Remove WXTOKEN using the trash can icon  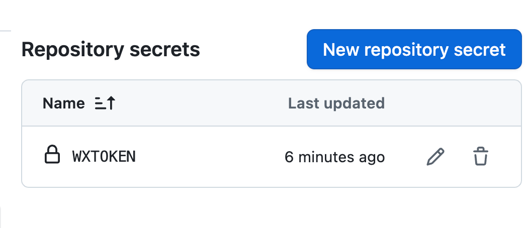(481, 157)
